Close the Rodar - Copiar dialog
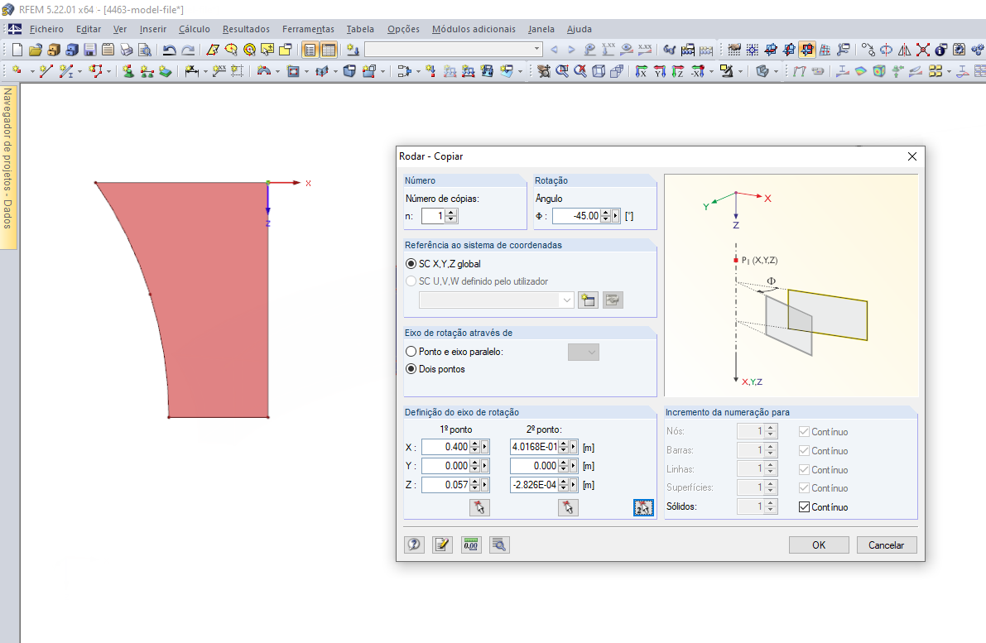986x643 pixels. (x=911, y=156)
